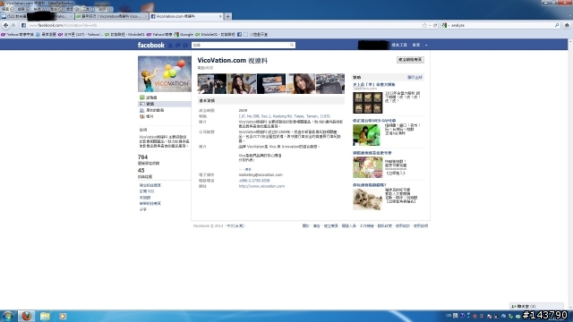Click the Create a Page button

(410, 60)
